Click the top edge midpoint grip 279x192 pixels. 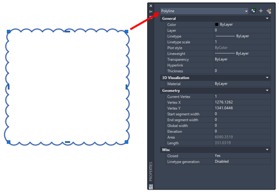tap(68, 32)
